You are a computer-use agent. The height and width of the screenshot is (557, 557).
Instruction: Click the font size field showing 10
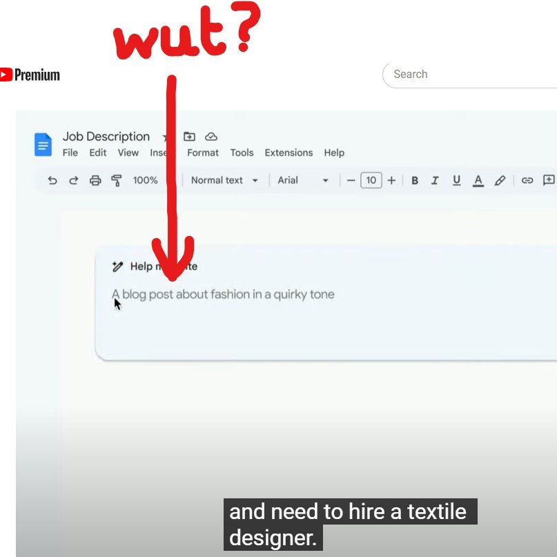coord(371,180)
